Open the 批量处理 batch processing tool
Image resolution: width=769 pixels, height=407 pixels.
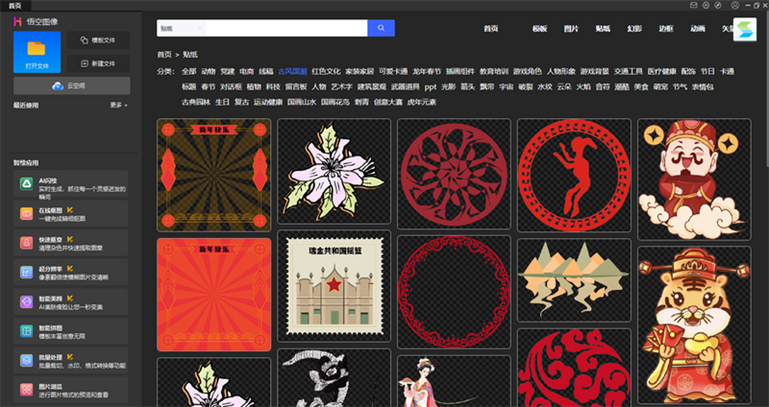point(70,361)
